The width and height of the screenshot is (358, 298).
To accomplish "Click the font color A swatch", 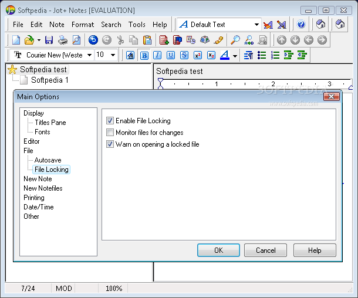I will point(225,55).
